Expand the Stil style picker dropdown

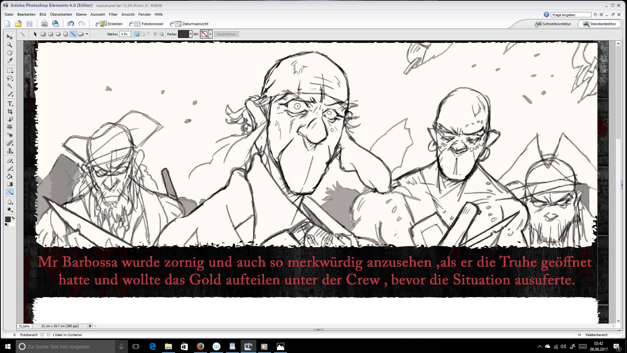(x=210, y=34)
